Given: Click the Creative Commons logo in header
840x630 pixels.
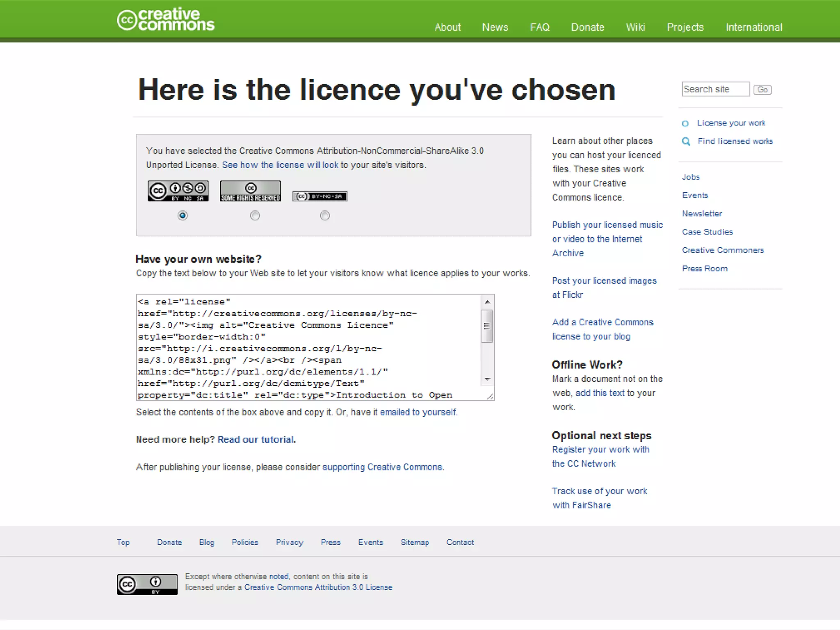Looking at the screenshot, I should [x=166, y=20].
